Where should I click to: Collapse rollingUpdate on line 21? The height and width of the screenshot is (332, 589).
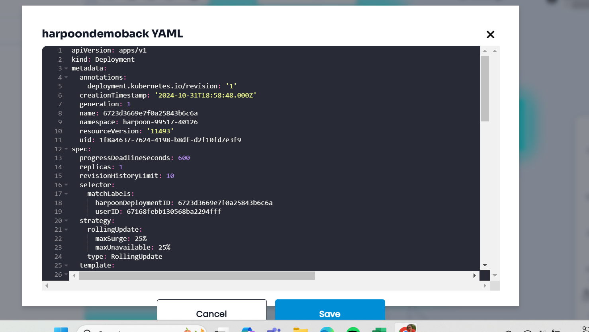pyautogui.click(x=66, y=230)
